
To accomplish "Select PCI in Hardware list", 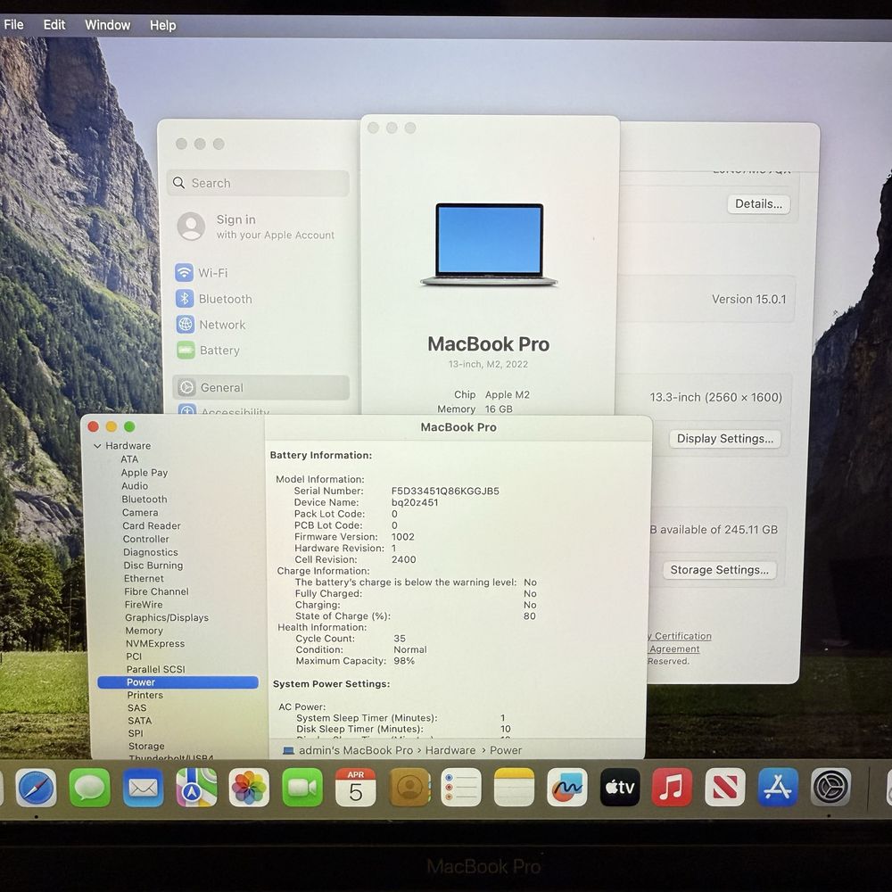I will coord(134,657).
